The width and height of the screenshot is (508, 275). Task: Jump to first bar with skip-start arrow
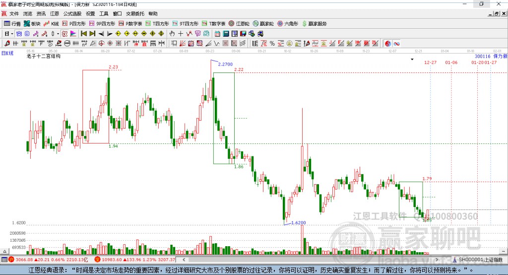coord(84,34)
